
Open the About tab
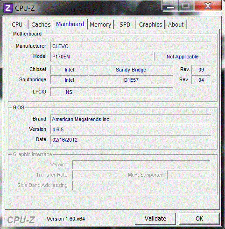click(x=176, y=24)
